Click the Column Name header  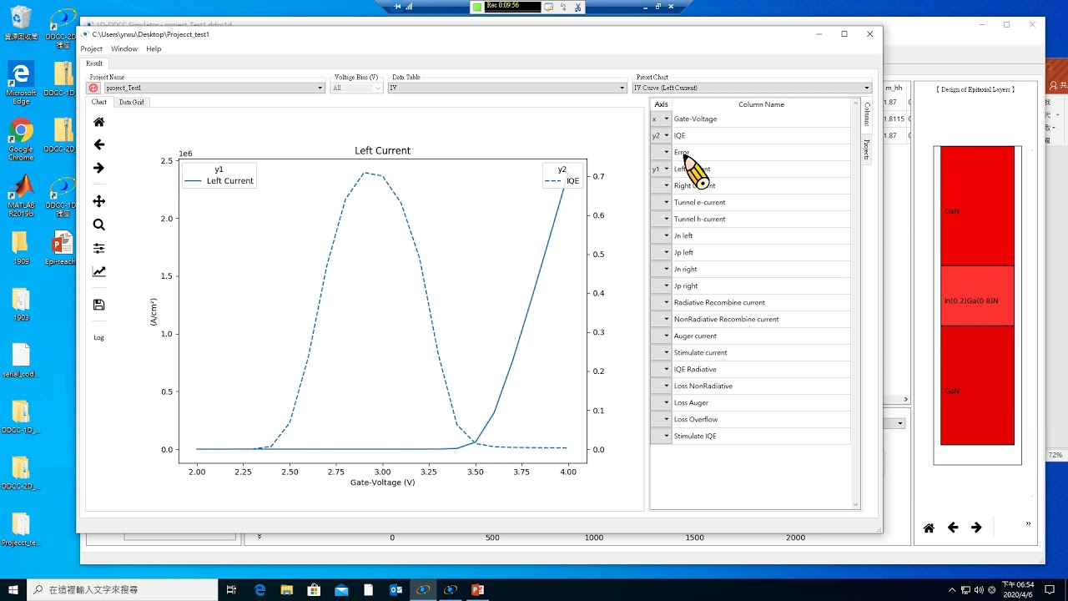pyautogui.click(x=761, y=104)
